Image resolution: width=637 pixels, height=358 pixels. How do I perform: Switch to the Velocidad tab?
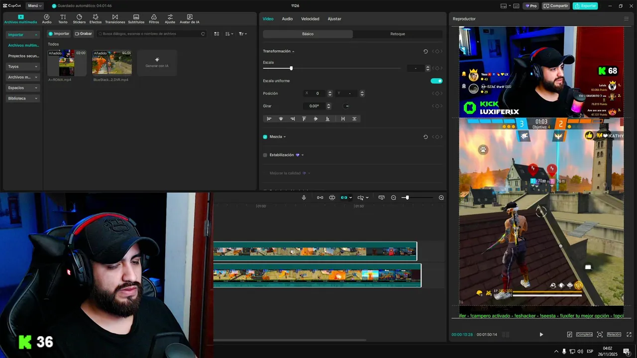310,19
